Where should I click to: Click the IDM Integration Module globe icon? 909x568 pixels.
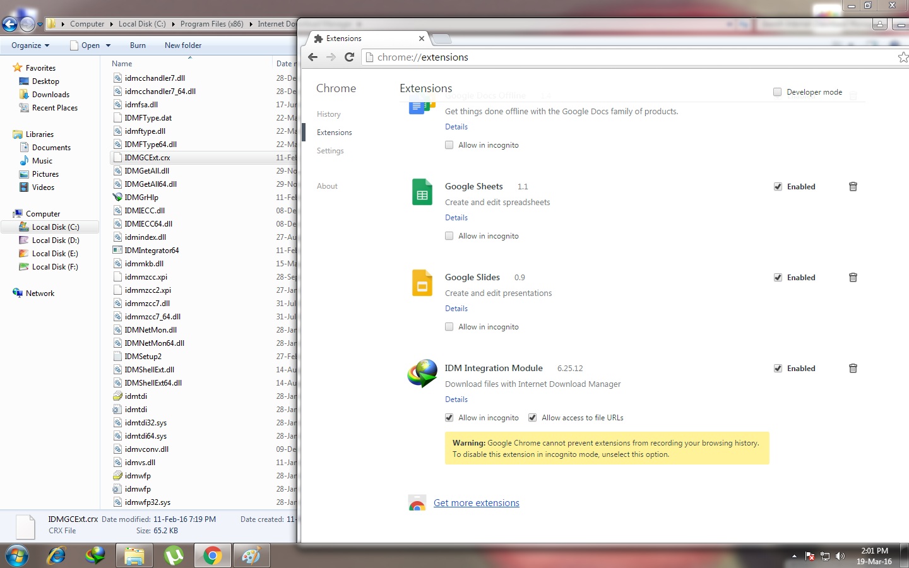point(422,374)
